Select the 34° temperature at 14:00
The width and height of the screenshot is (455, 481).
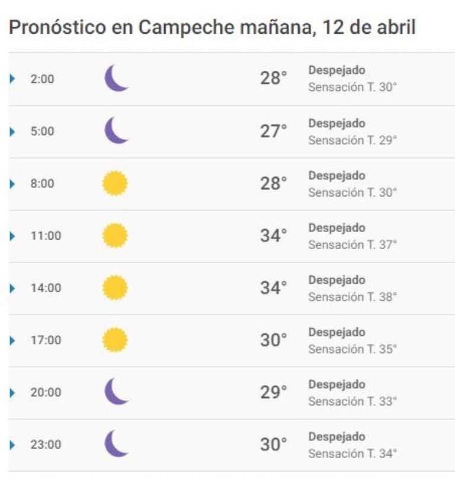coord(274,288)
